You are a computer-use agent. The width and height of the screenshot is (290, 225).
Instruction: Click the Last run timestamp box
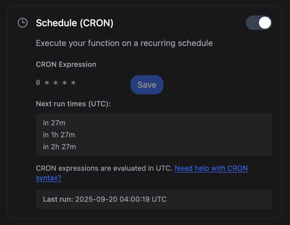(154, 199)
